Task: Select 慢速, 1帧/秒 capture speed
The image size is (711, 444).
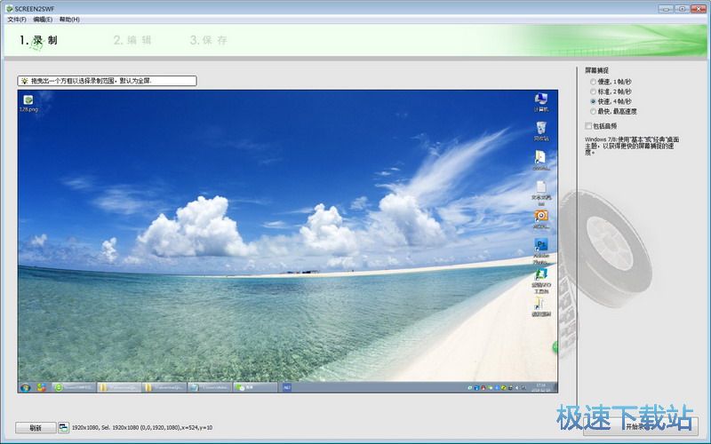Action: pos(593,81)
